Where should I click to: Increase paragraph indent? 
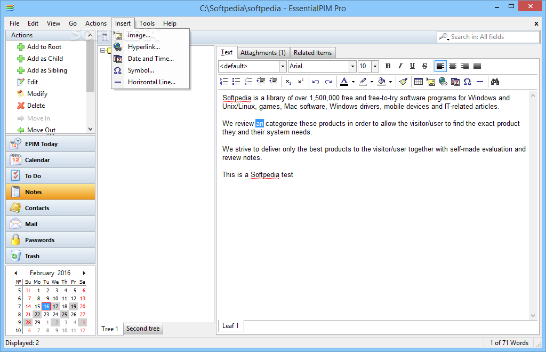274,82
